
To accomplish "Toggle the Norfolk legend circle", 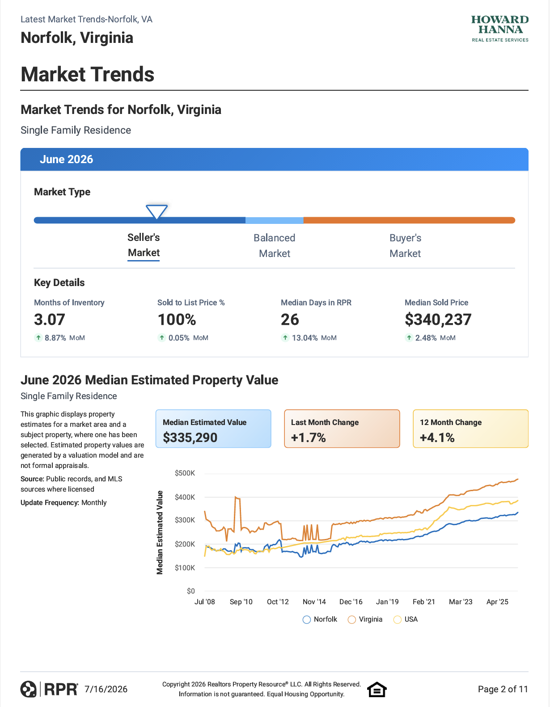I will 307,620.
